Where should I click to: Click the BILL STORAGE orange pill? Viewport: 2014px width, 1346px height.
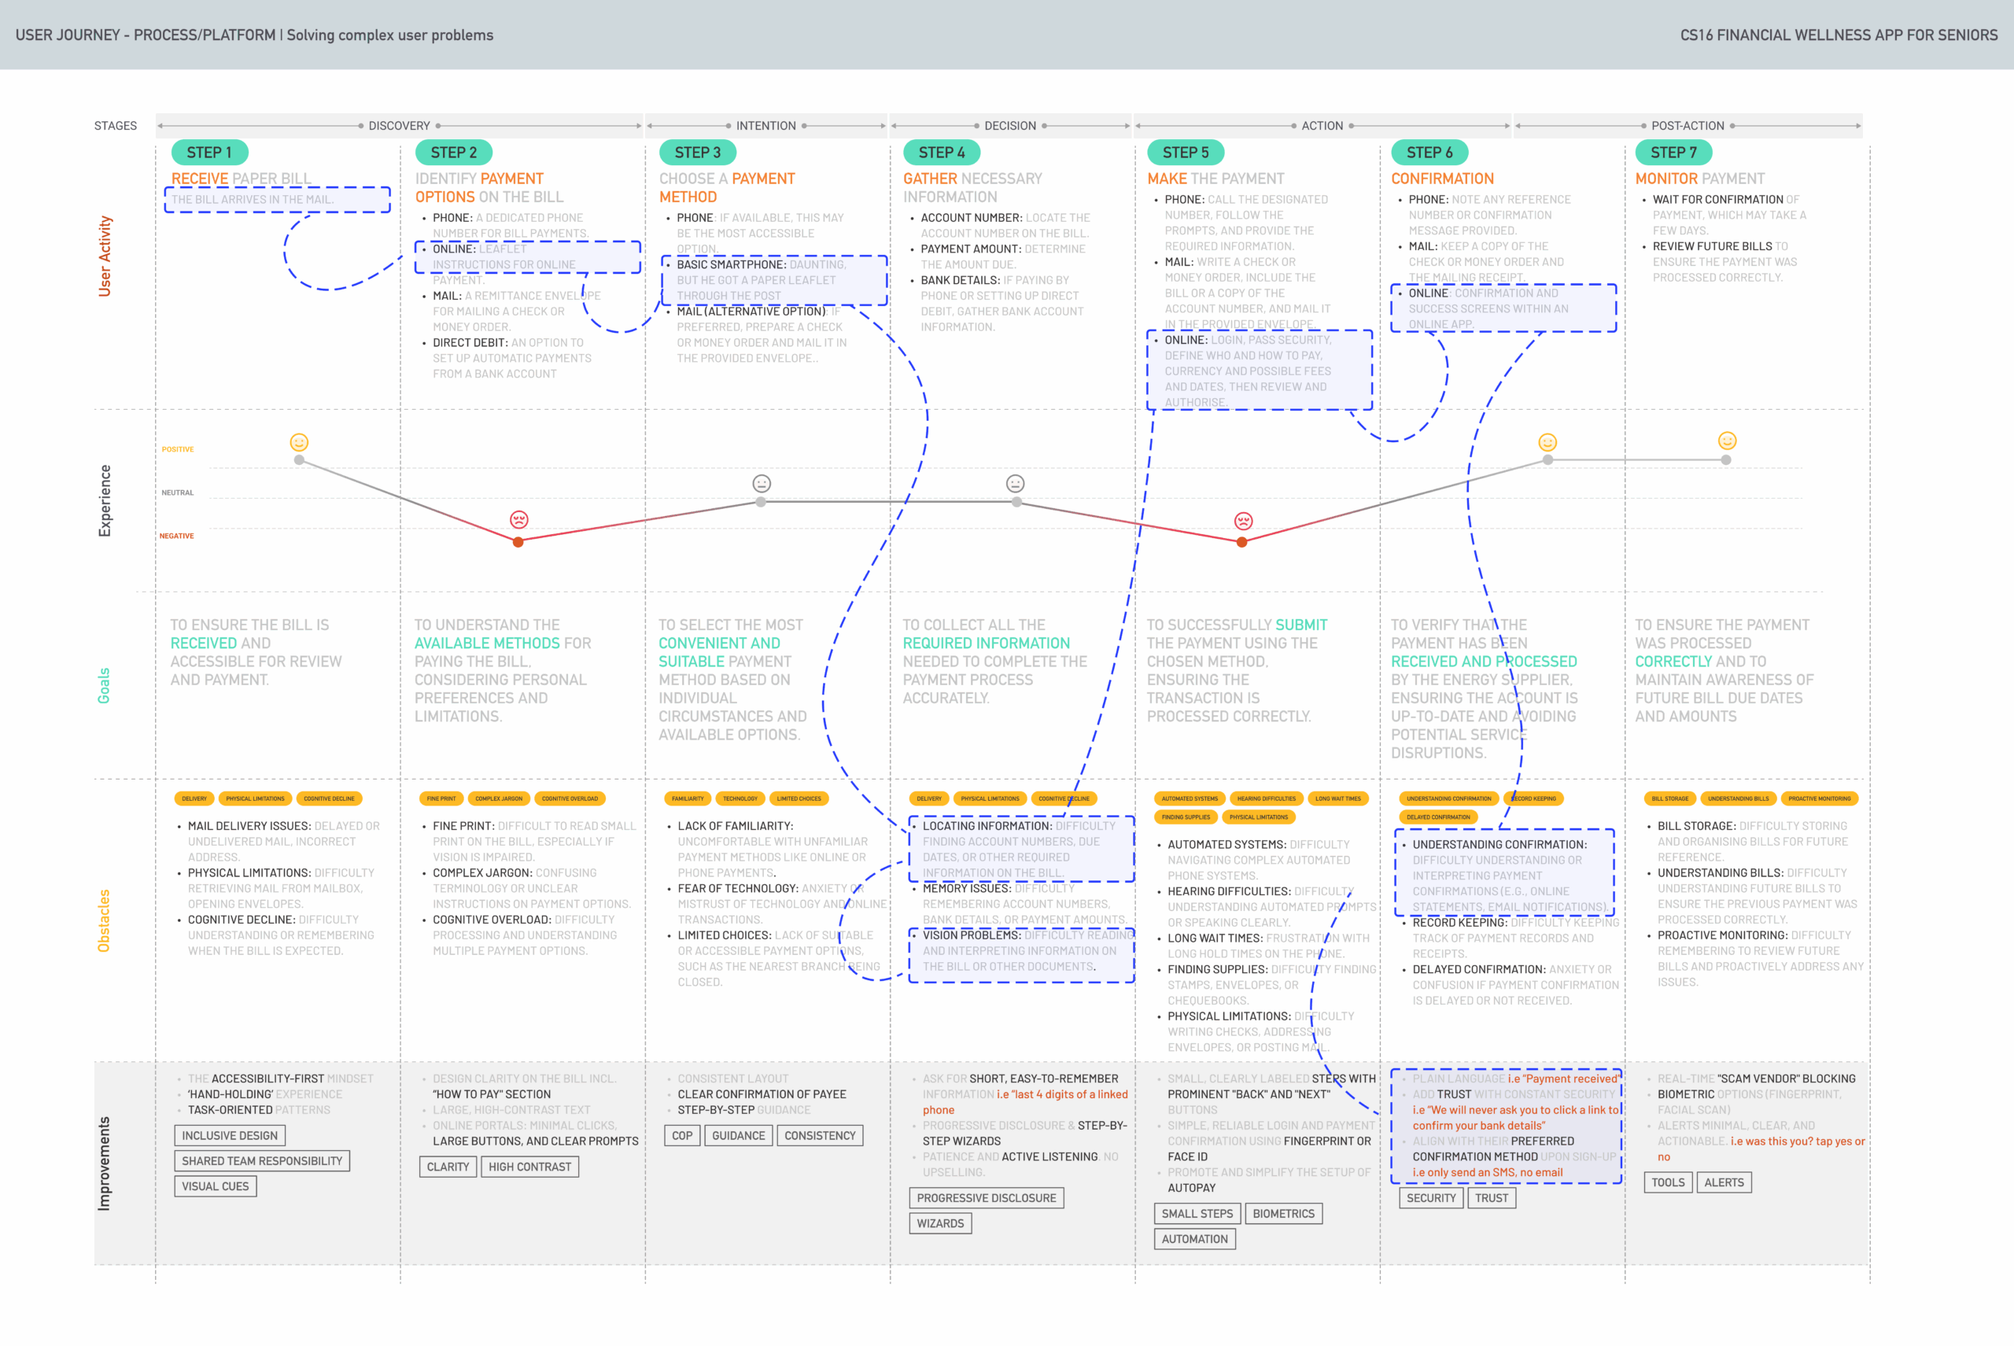tap(1669, 798)
